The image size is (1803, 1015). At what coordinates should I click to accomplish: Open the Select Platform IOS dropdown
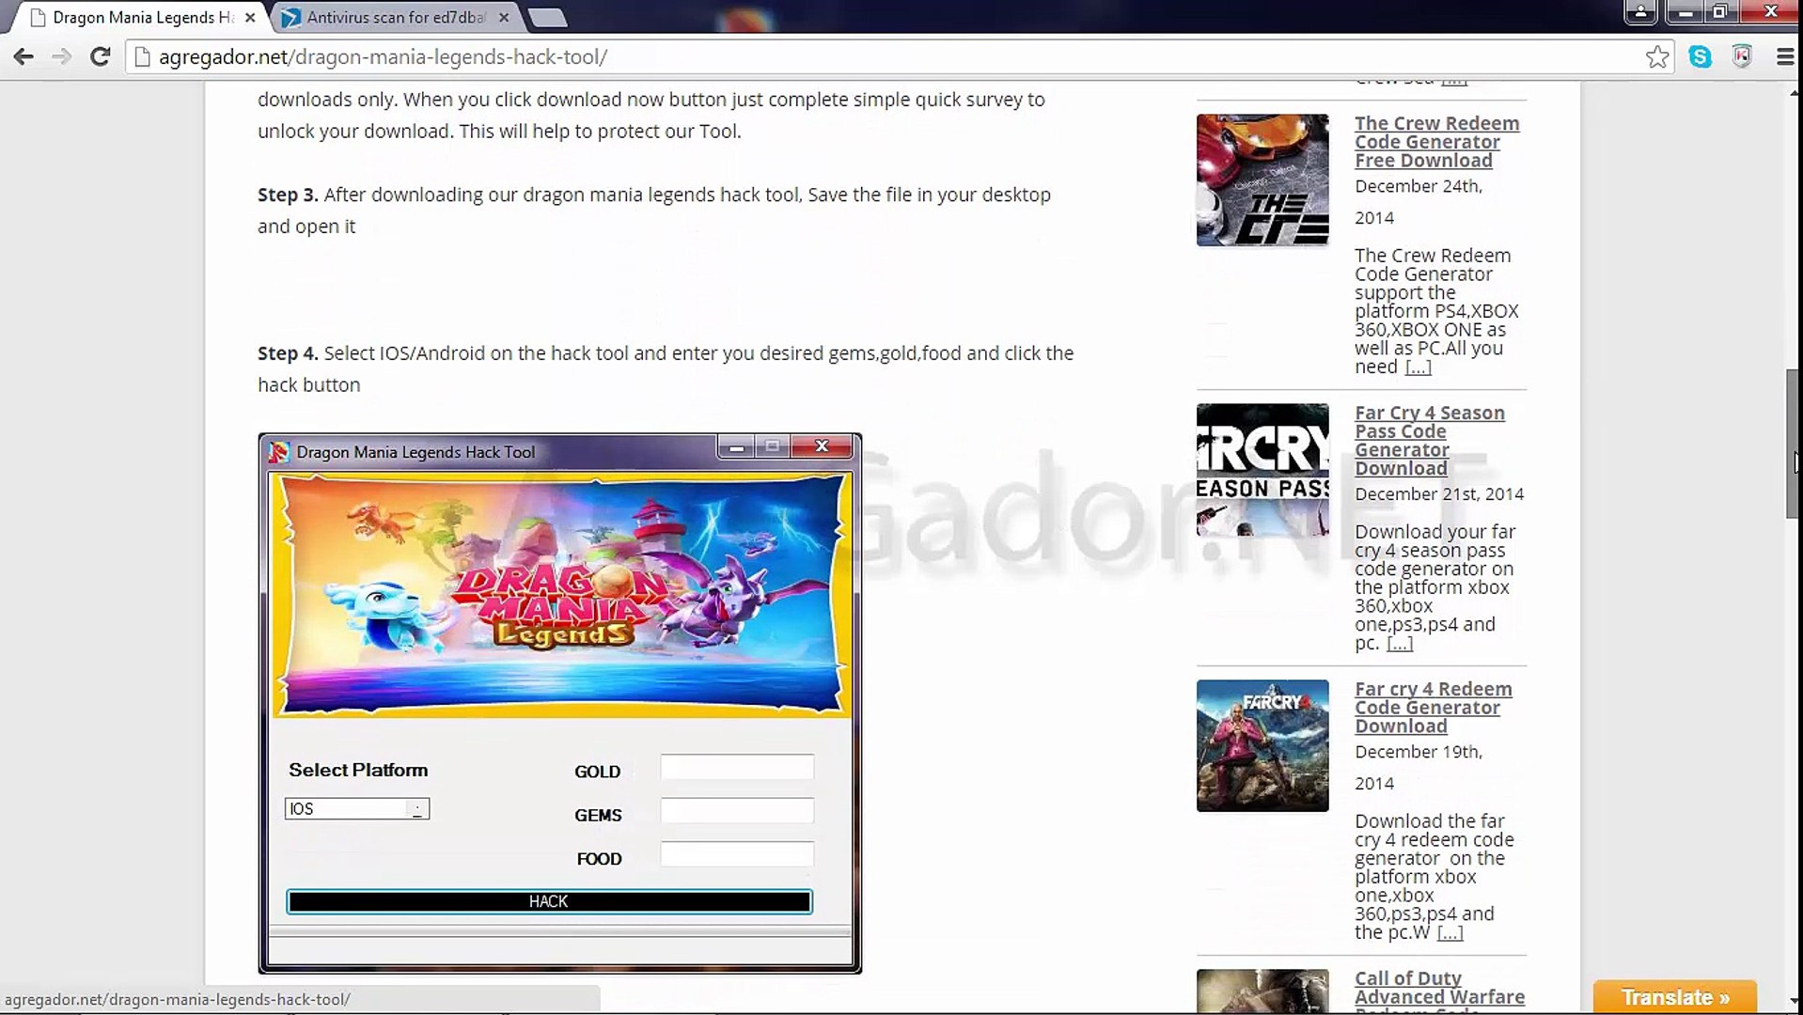click(357, 809)
